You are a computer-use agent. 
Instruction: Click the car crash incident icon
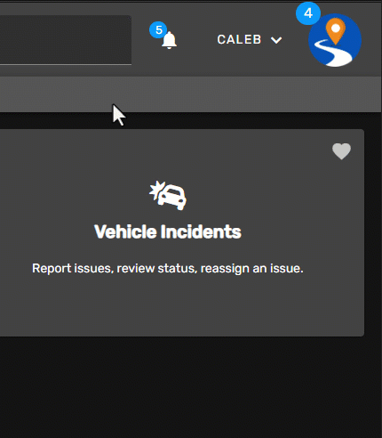[168, 195]
